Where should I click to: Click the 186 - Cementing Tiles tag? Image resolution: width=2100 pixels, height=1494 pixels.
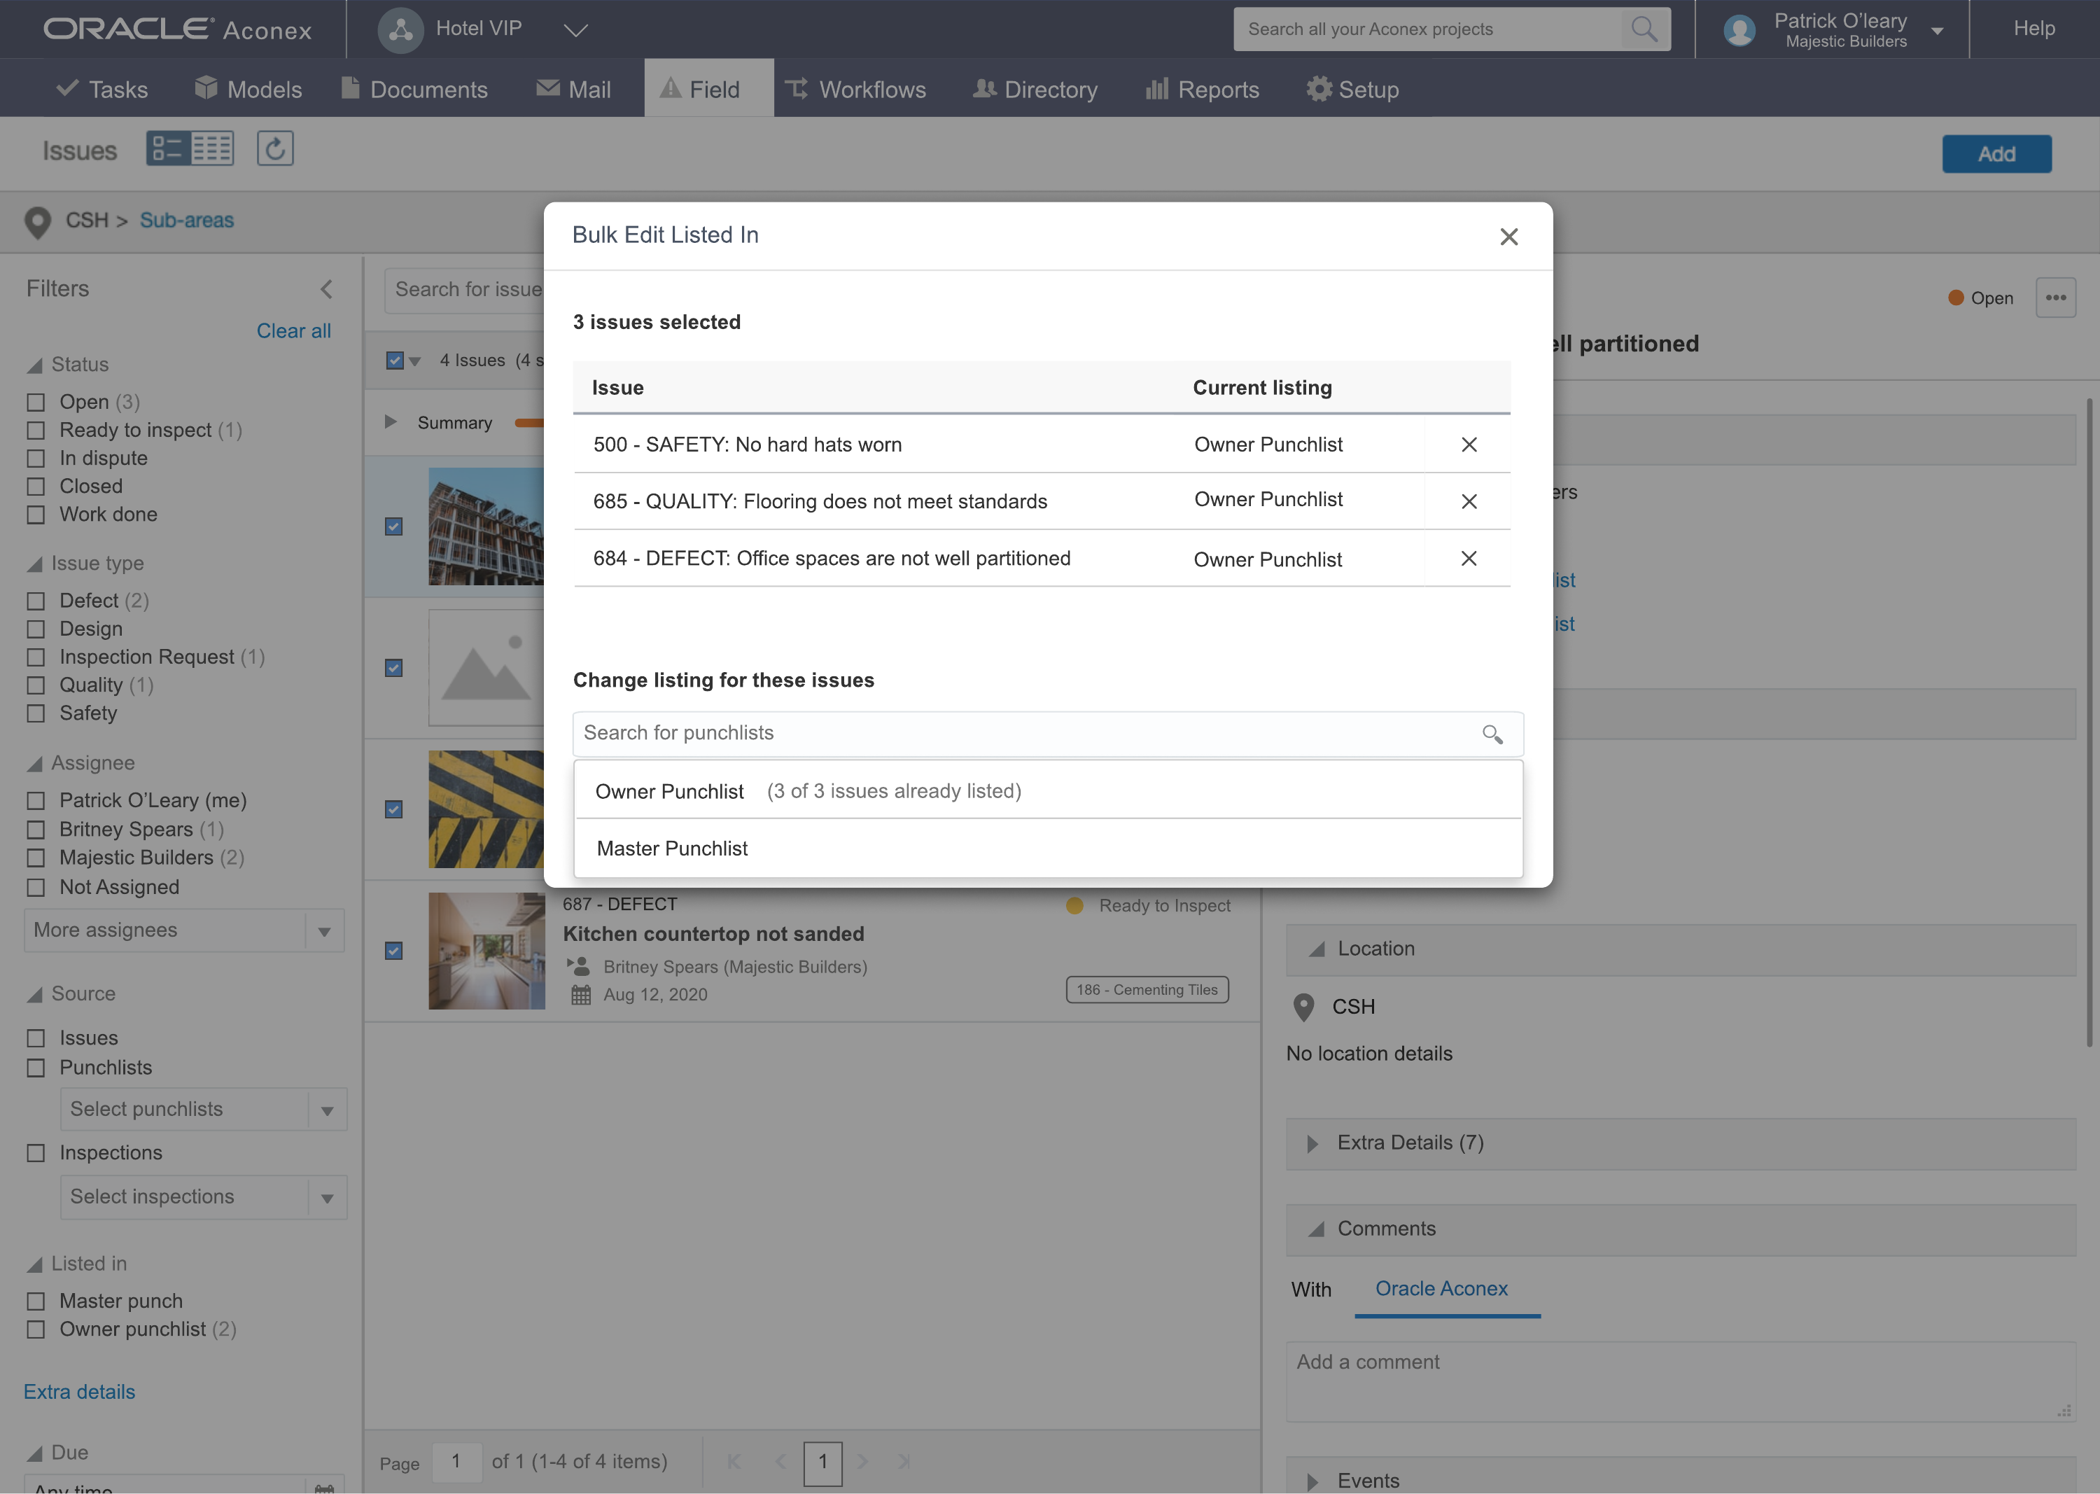click(1147, 990)
